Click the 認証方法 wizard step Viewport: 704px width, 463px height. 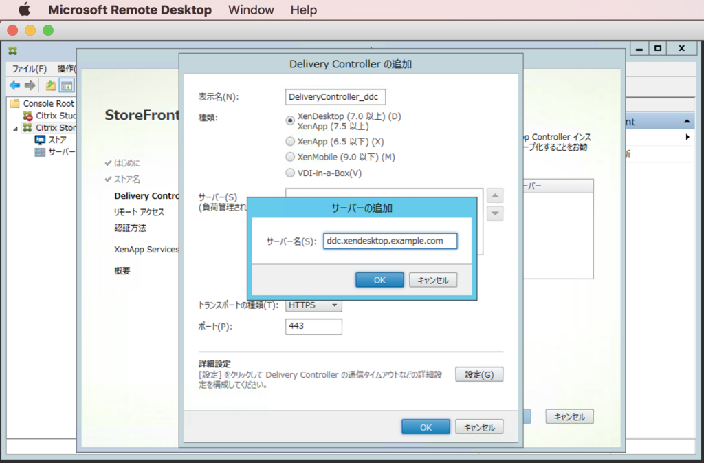[130, 228]
